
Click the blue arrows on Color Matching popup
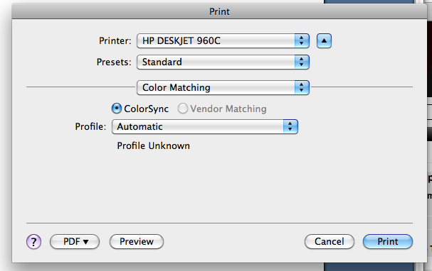302,87
